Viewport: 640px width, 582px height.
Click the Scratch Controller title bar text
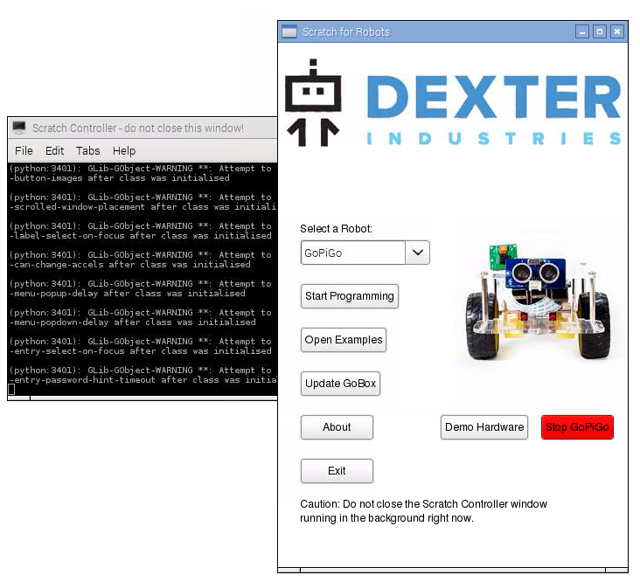(x=138, y=128)
